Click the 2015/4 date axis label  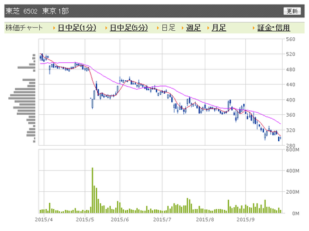click(x=44, y=219)
